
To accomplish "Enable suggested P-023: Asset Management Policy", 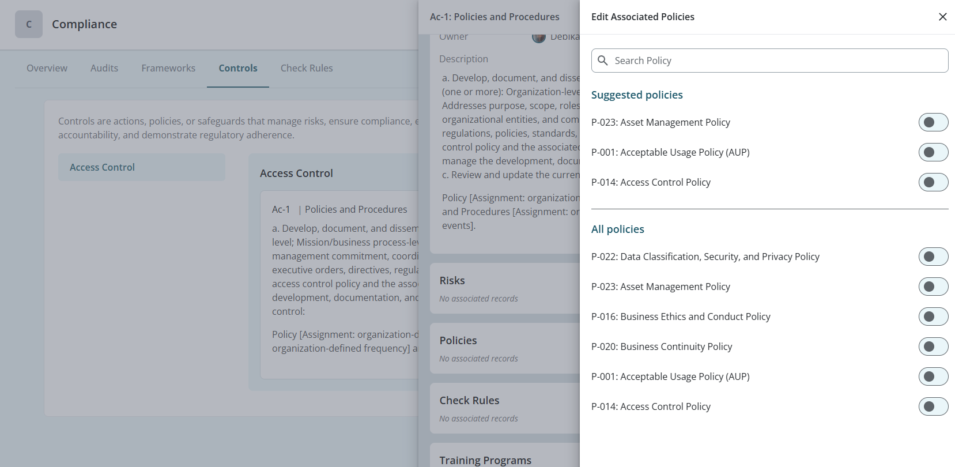I will click(933, 122).
